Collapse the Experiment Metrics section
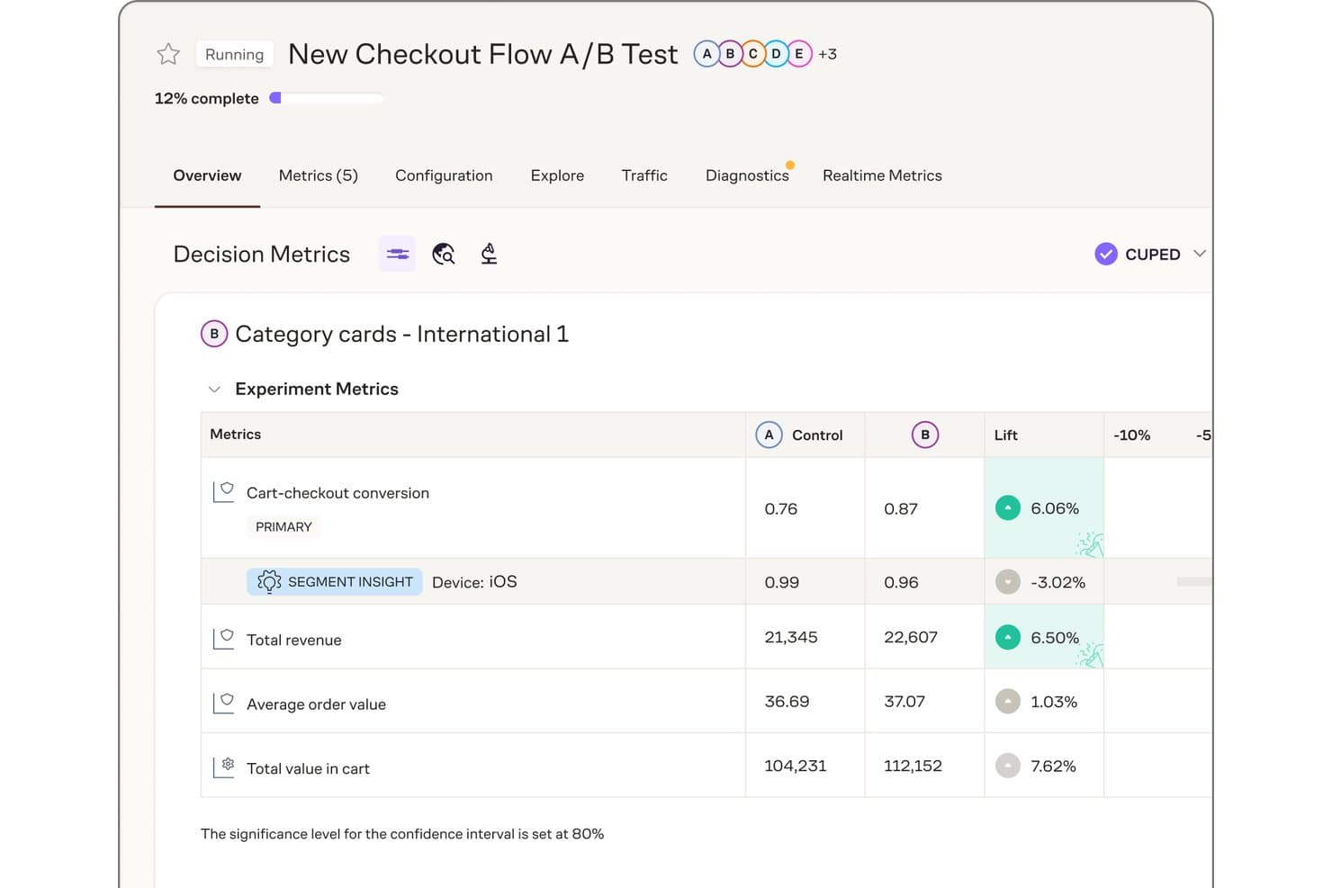 coord(214,390)
